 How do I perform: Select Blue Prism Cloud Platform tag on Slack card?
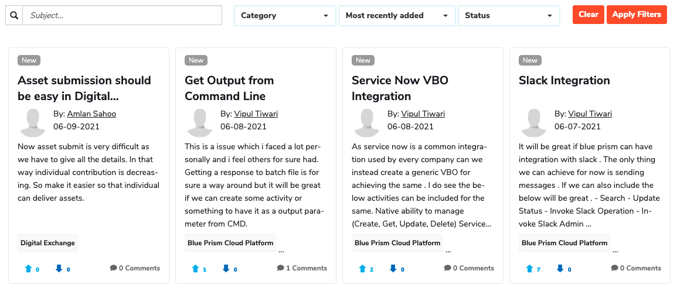(x=564, y=243)
